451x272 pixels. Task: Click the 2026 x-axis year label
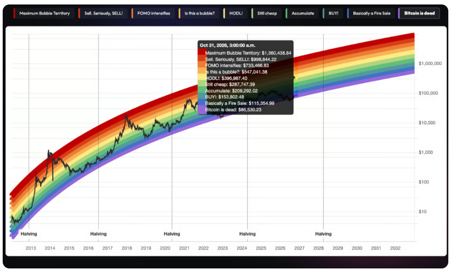pos(280,248)
